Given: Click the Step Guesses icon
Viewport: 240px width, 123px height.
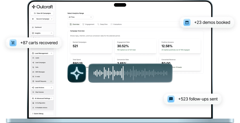Looking at the screenshot, I should click(x=33, y=92).
